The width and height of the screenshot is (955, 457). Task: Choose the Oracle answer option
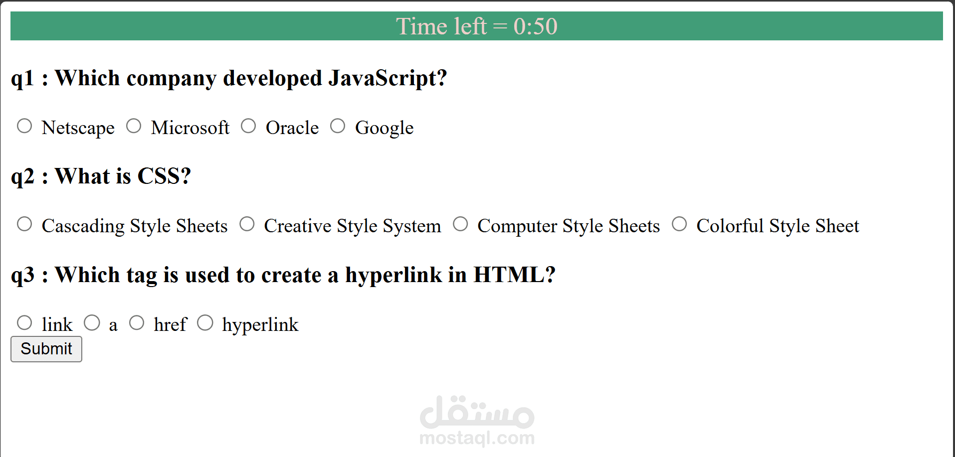[x=248, y=126]
